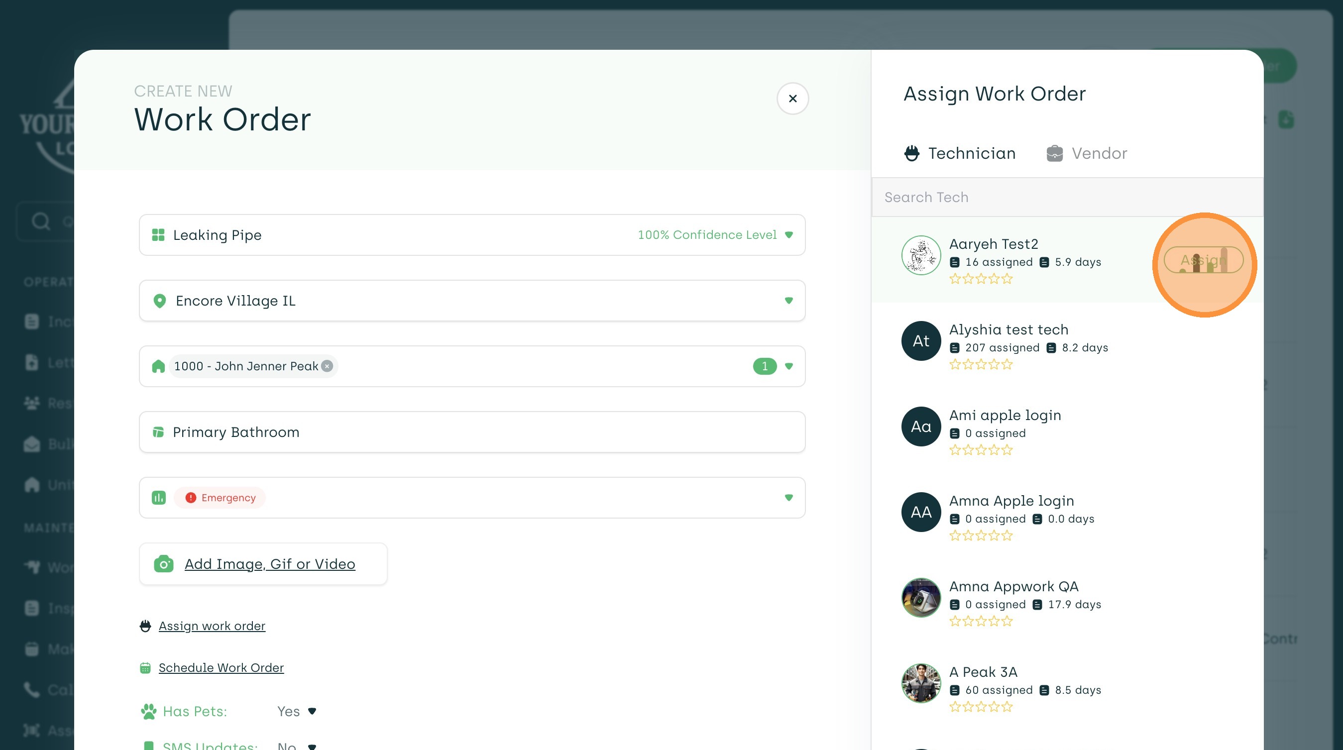Image resolution: width=1343 pixels, height=750 pixels.
Task: Expand the Emergency priority dropdown
Action: 788,498
